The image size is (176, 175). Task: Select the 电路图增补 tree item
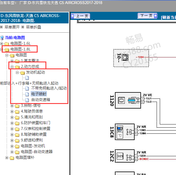(25, 158)
